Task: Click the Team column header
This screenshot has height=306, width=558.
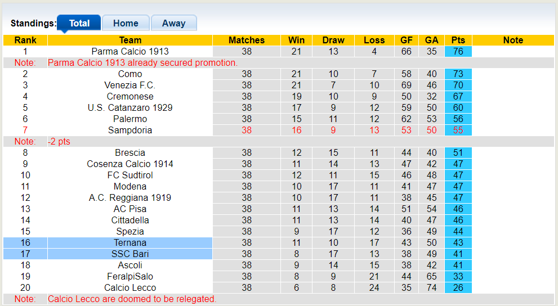Action: pos(130,40)
